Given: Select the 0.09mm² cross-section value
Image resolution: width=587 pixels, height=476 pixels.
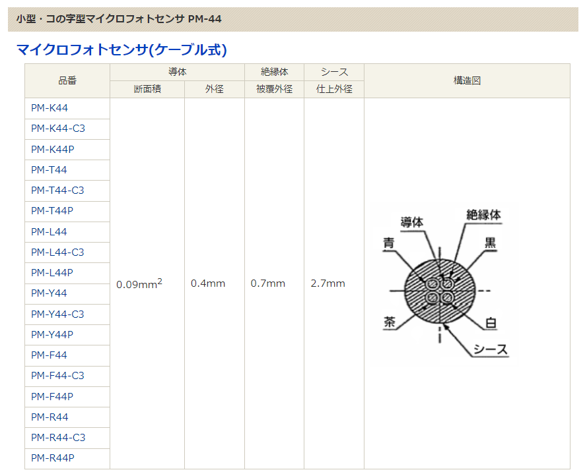Looking at the screenshot, I should click(139, 283).
